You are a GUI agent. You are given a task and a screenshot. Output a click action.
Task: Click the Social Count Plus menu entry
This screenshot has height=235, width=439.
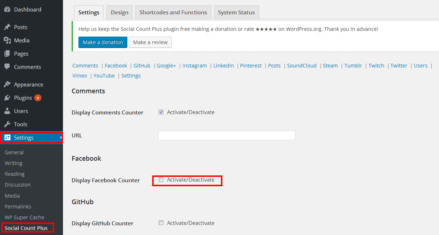[26, 228]
